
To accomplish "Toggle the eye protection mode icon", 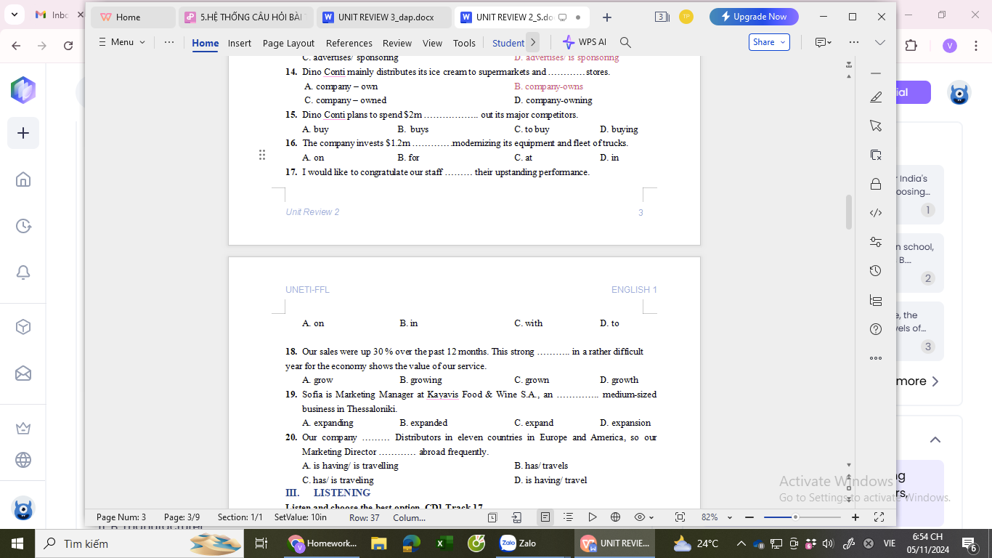I will [x=639, y=517].
